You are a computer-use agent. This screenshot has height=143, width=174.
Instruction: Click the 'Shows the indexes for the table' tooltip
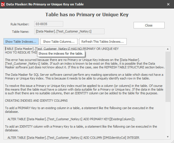tap(61, 54)
